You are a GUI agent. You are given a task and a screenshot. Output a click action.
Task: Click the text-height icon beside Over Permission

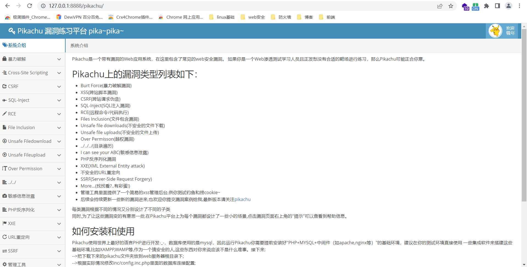click(x=5, y=168)
